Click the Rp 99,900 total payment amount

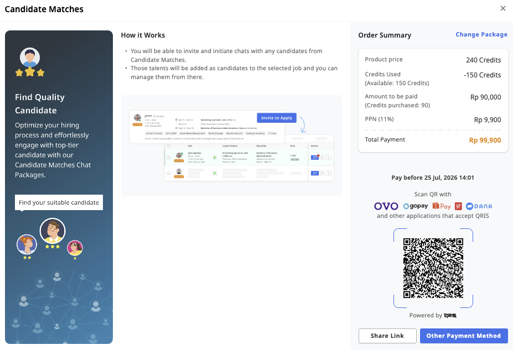485,140
